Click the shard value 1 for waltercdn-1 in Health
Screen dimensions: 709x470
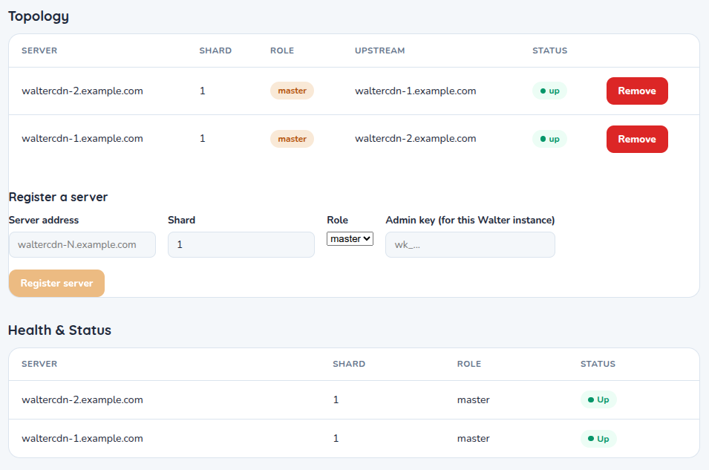pos(336,438)
